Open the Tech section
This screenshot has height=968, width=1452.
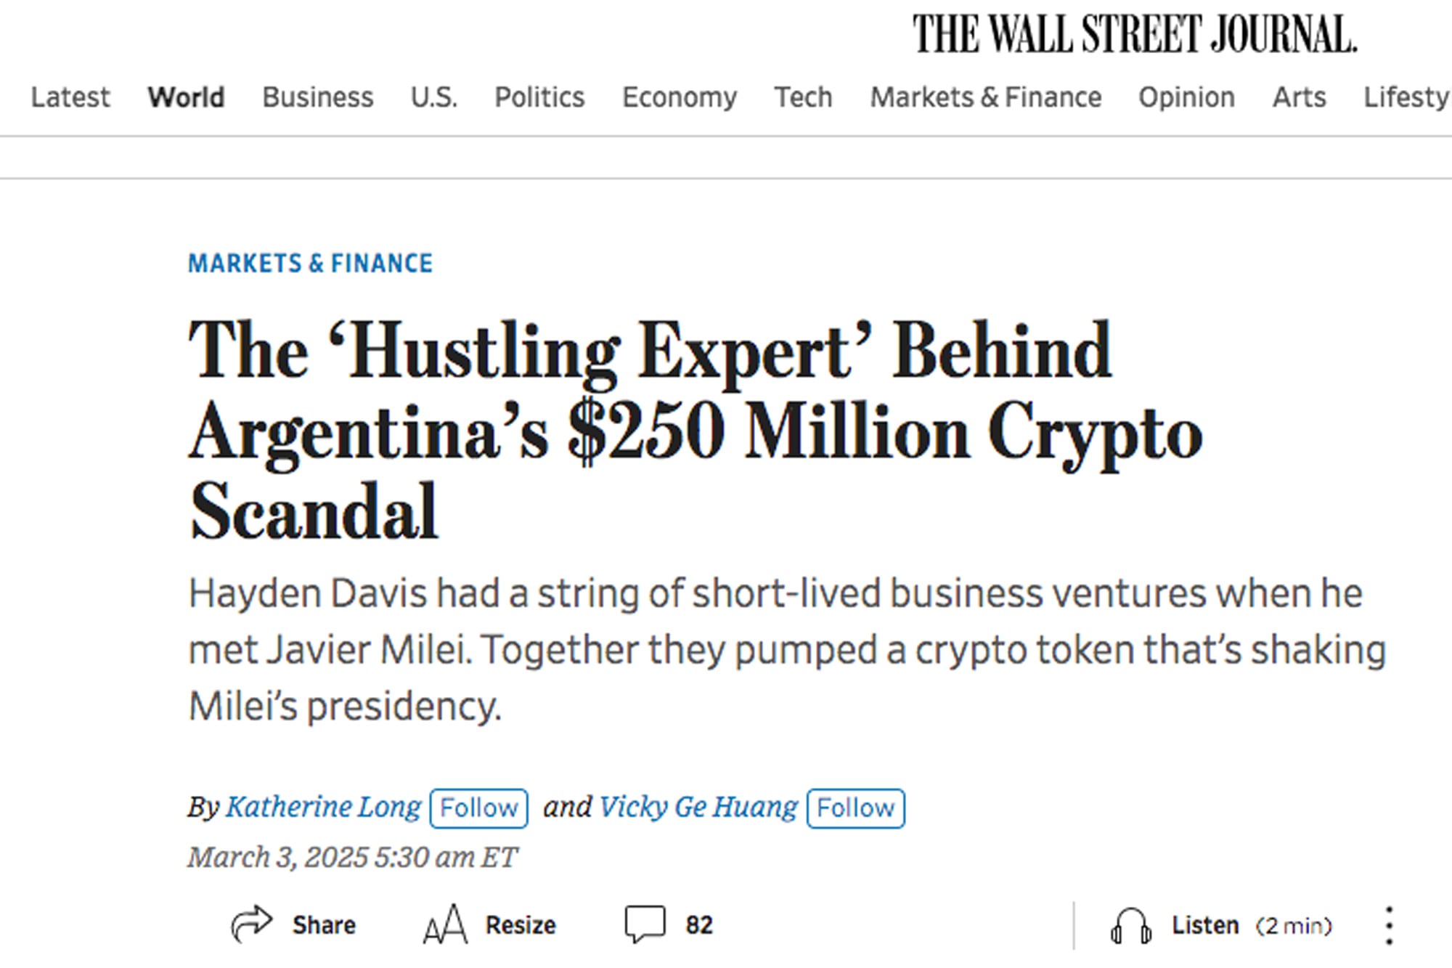coord(802,97)
